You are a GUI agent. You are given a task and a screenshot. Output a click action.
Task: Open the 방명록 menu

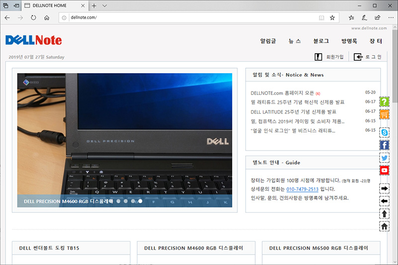tap(349, 41)
